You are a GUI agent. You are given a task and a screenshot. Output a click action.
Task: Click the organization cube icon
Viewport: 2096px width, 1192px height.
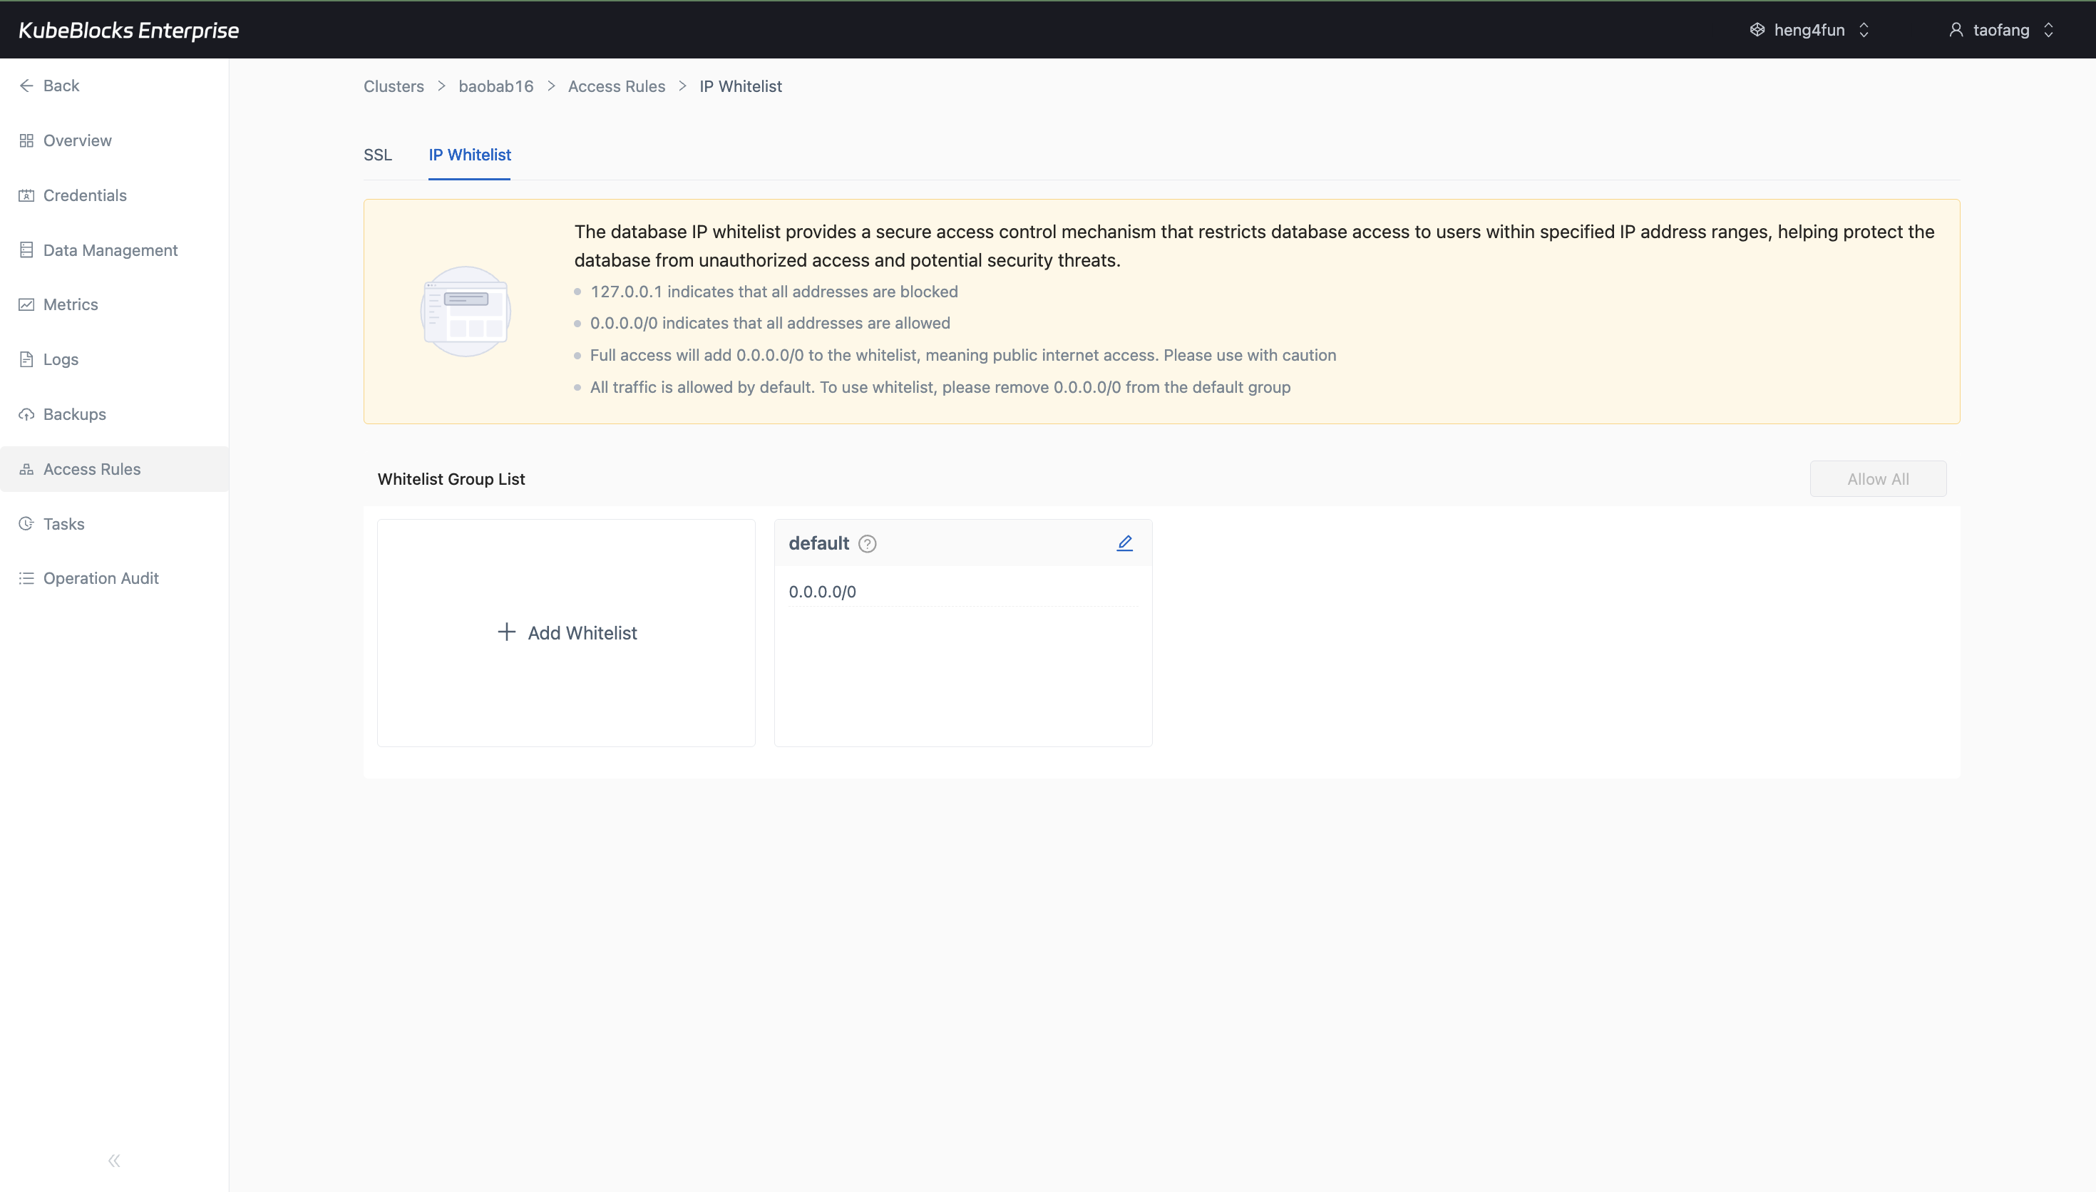tap(1757, 30)
